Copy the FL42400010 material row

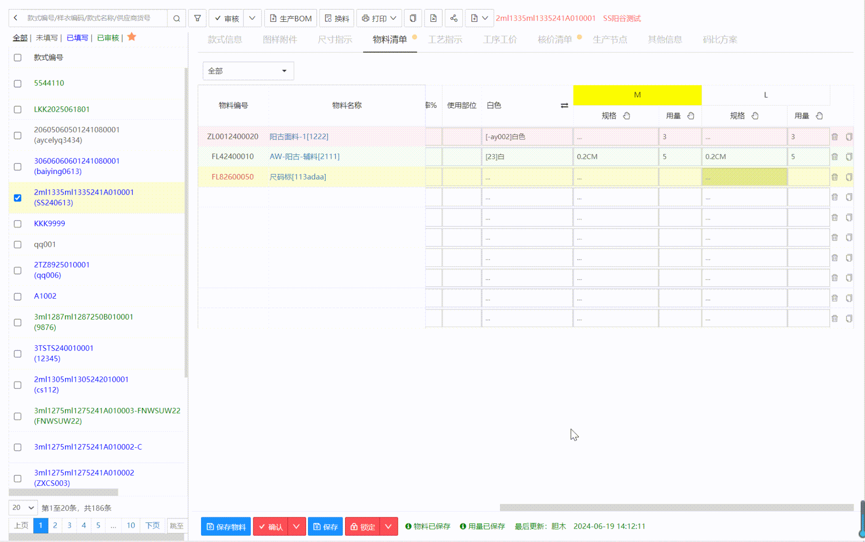click(849, 157)
